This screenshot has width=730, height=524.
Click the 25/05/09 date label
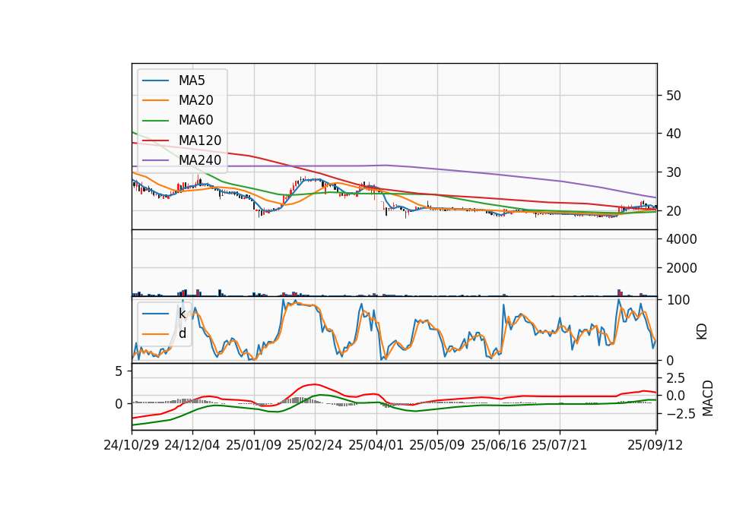437,446
